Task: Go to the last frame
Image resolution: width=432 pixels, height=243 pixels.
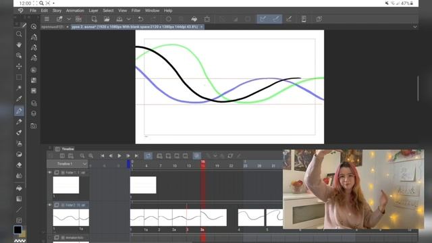Action: coord(136,156)
